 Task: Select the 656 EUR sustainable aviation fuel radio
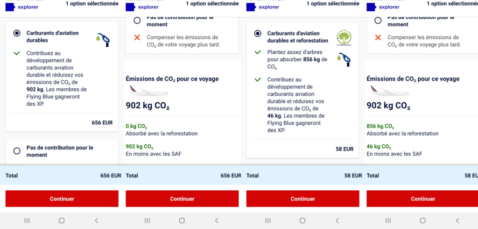click(17, 33)
